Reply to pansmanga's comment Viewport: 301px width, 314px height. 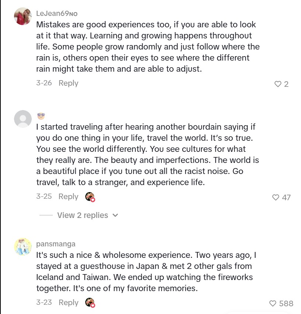tap(68, 303)
